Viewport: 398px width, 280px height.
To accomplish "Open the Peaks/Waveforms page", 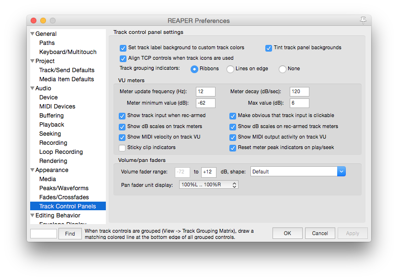I will pyautogui.click(x=64, y=188).
